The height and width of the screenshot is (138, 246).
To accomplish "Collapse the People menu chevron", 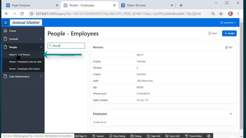I will (41, 47).
